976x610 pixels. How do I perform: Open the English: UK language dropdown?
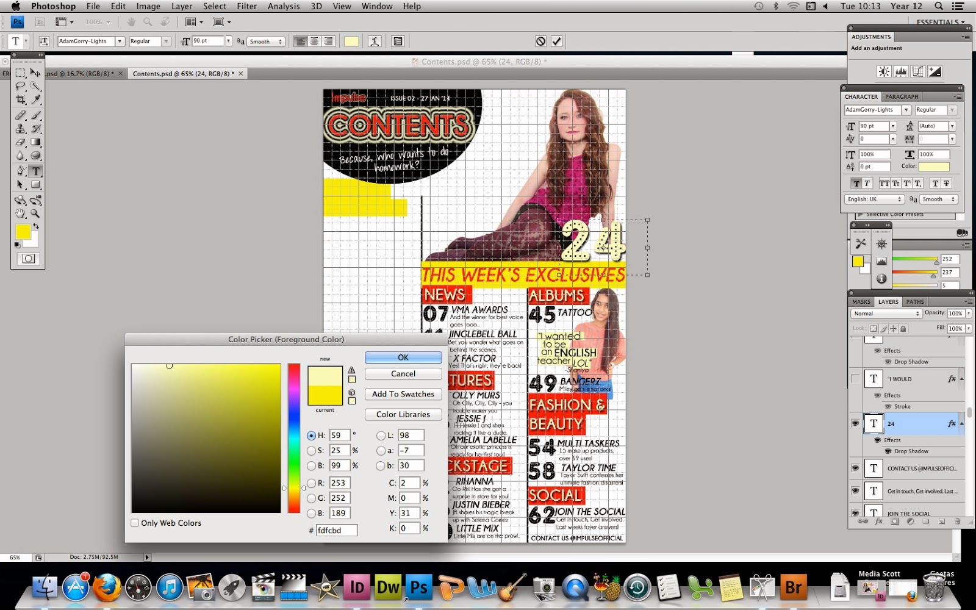click(874, 199)
